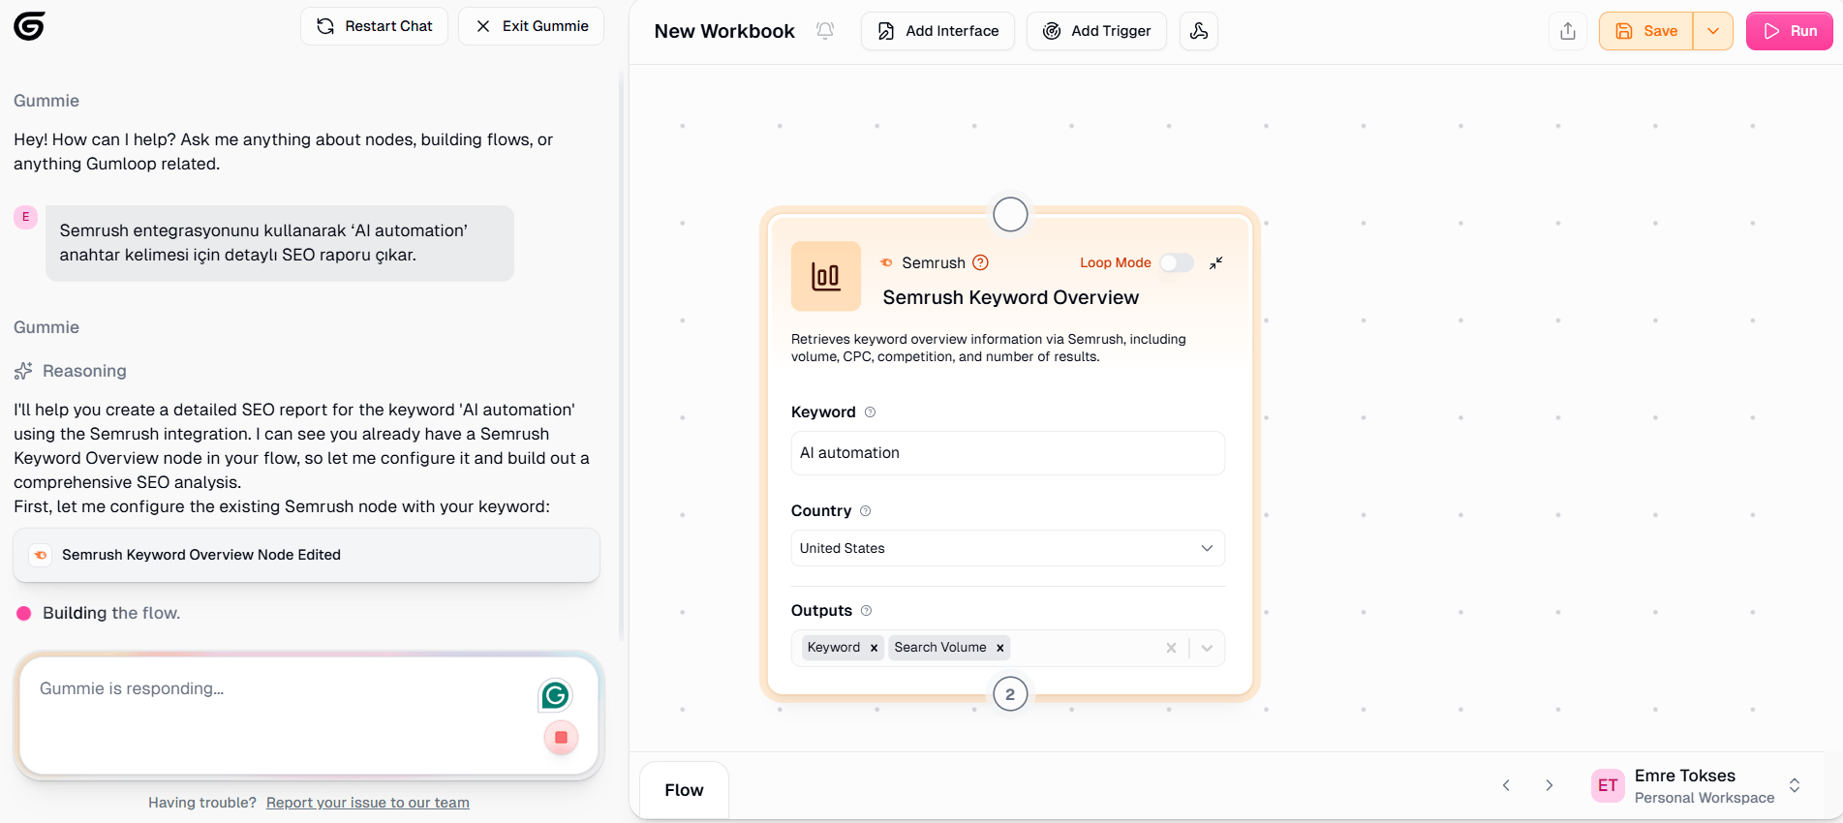The image size is (1843, 823).
Task: Click the Grammarly icon in chat box
Action: pyautogui.click(x=555, y=695)
